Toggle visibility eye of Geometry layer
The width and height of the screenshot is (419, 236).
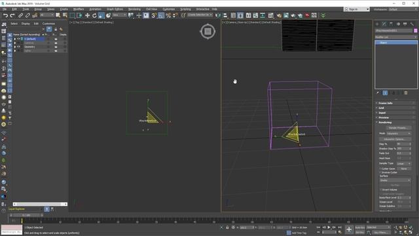click(x=18, y=47)
